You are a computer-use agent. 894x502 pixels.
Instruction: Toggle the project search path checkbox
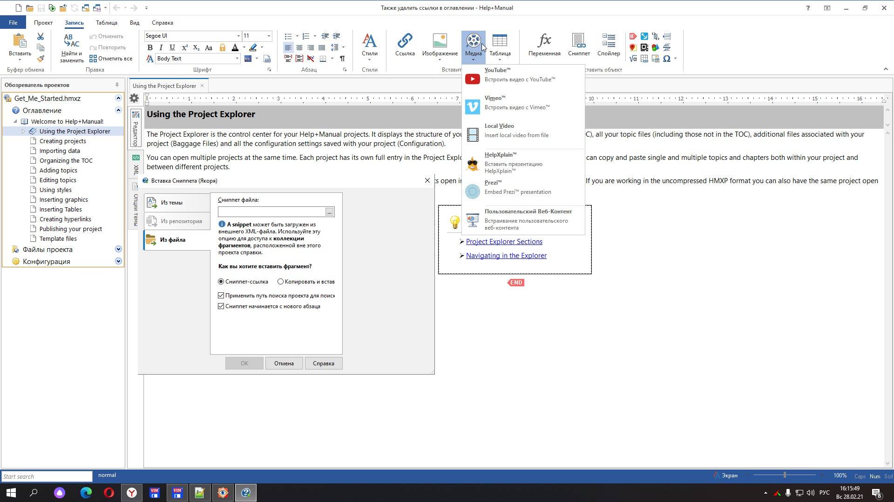click(221, 296)
